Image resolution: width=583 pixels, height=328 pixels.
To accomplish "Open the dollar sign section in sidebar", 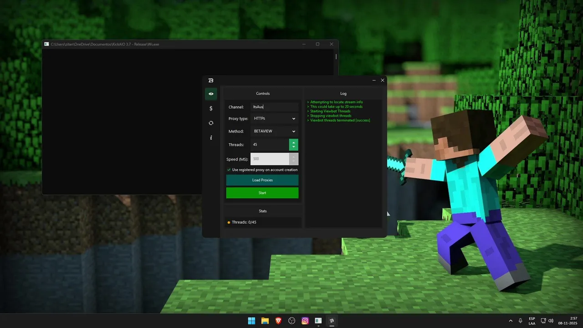I will click(x=211, y=108).
